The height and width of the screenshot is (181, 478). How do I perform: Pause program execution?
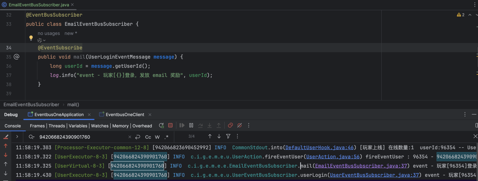coord(191,126)
